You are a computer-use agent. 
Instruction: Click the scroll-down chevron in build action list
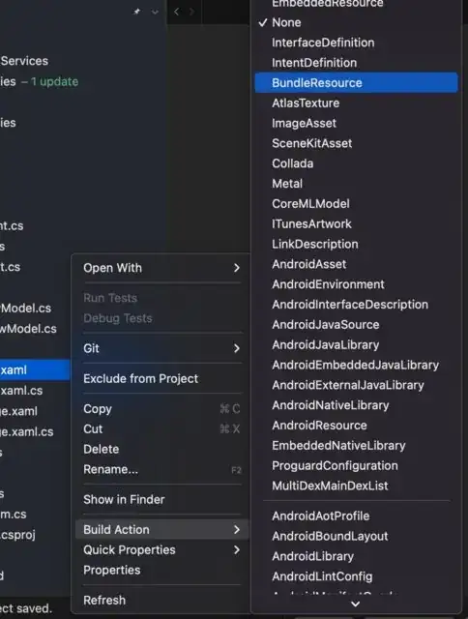pyautogui.click(x=356, y=604)
